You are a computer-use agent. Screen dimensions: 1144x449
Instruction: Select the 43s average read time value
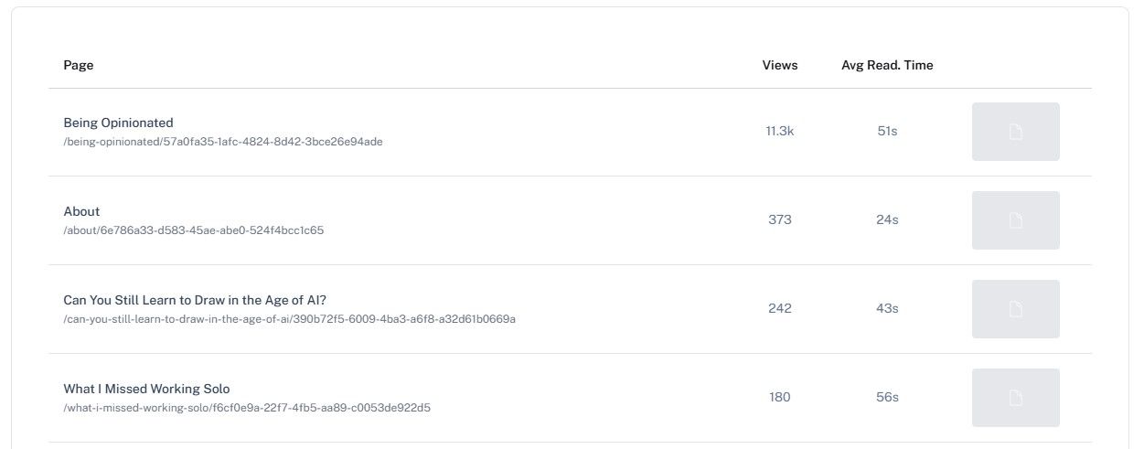click(x=887, y=308)
